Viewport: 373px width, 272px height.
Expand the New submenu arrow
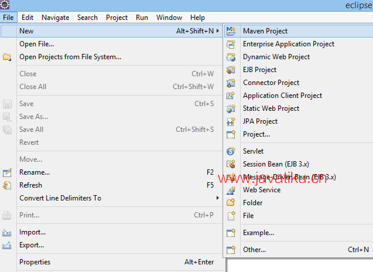click(x=218, y=31)
